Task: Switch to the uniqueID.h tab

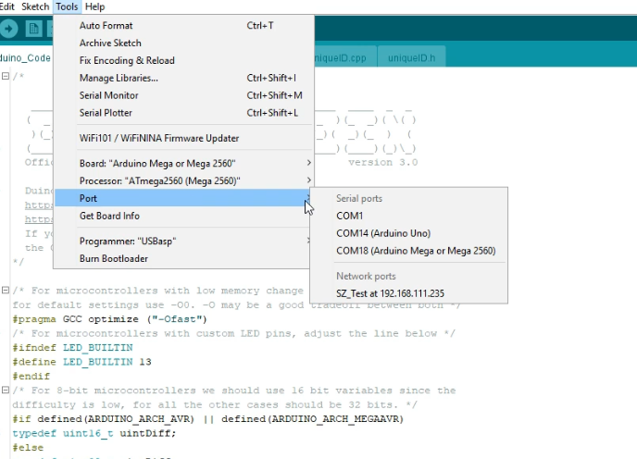Action: [x=411, y=57]
